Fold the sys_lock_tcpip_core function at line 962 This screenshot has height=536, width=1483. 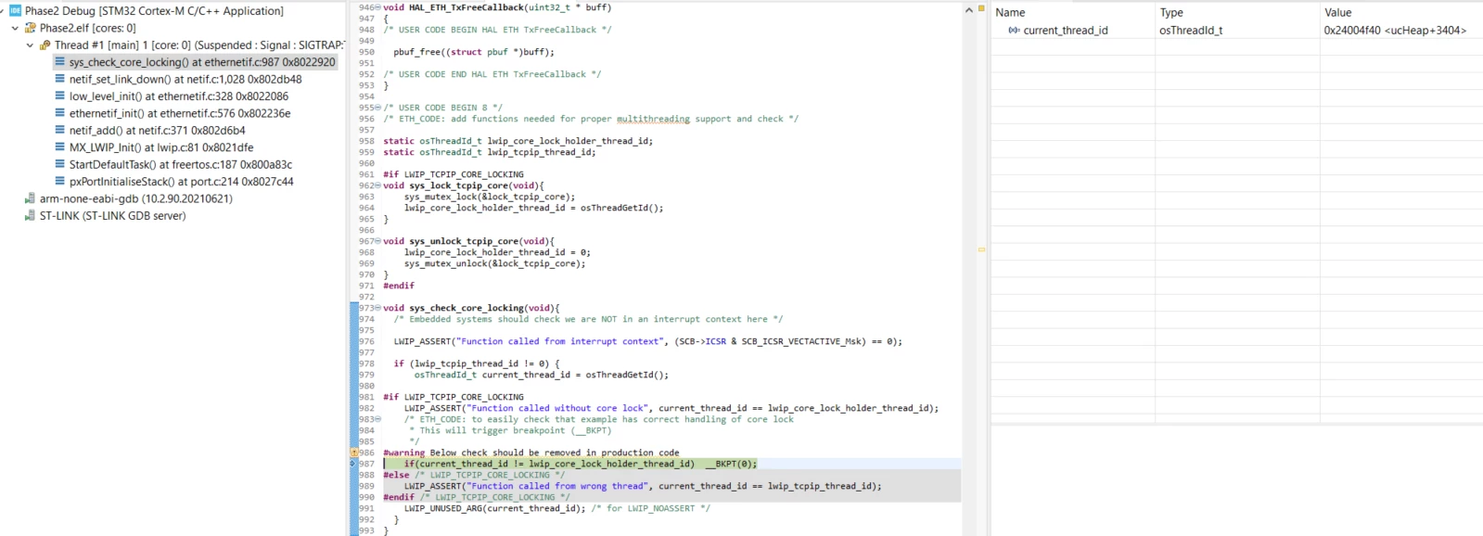pos(378,185)
